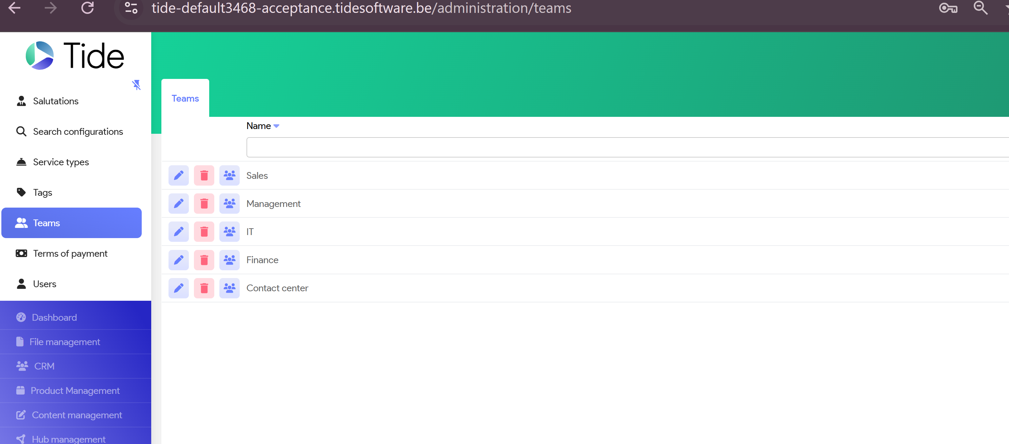Open browser zoom magnifier icon

(981, 8)
